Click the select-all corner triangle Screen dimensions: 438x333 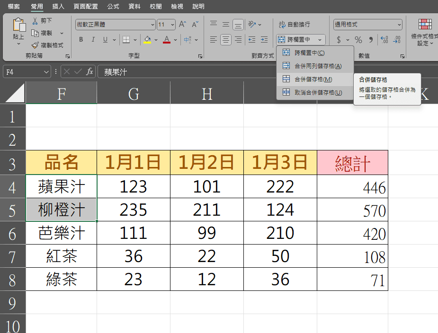[x=15, y=93]
